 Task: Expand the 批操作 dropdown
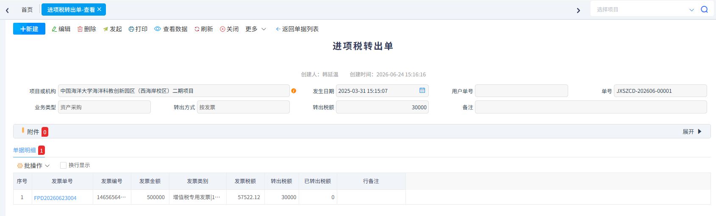click(33, 166)
